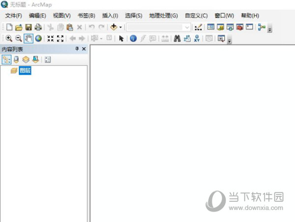This screenshot has width=295, height=222.
Task: Print the map
Action: [38, 27]
